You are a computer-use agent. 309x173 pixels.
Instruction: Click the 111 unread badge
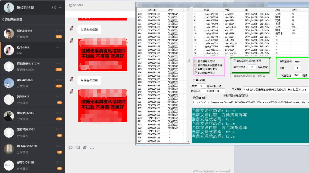point(59,119)
